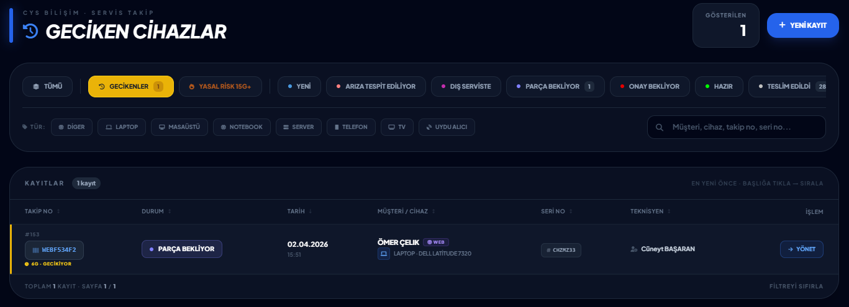Toggle the UYDU ALICI device type filter
The height and width of the screenshot is (307, 849).
pos(447,127)
